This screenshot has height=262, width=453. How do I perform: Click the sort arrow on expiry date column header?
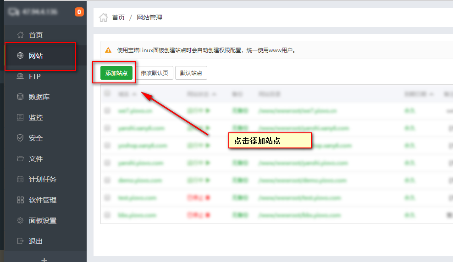click(431, 94)
